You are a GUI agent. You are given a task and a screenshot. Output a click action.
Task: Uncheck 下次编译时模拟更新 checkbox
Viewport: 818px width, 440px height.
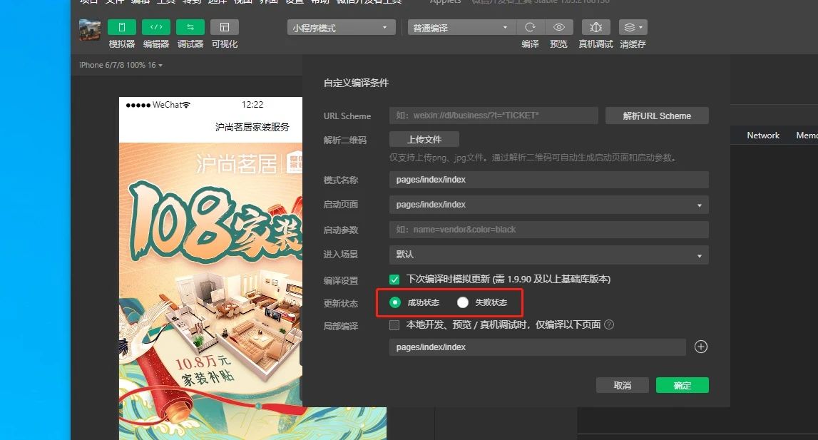[394, 280]
